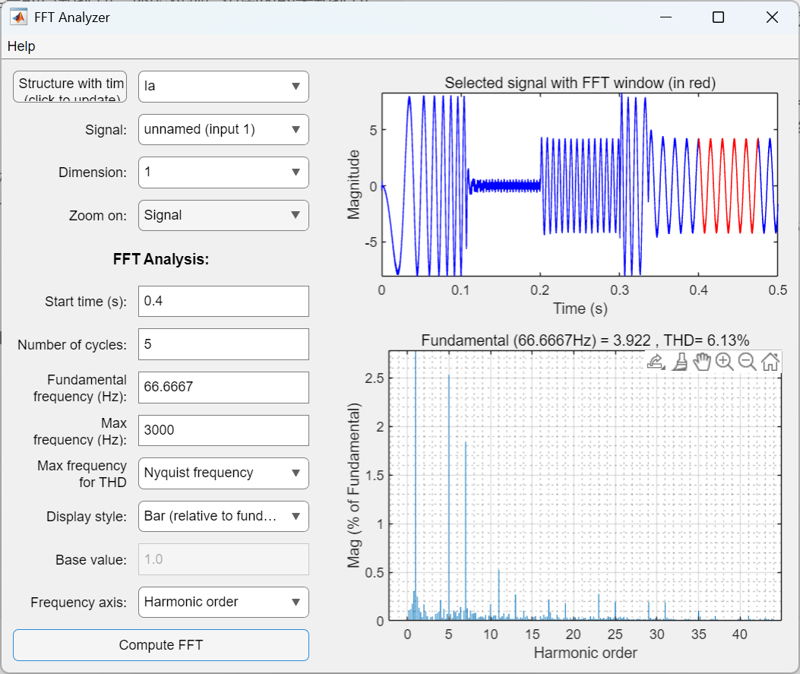Viewport: 800px width, 674px height.
Task: Click the Max frequency field showing 3000
Action: 223,430
